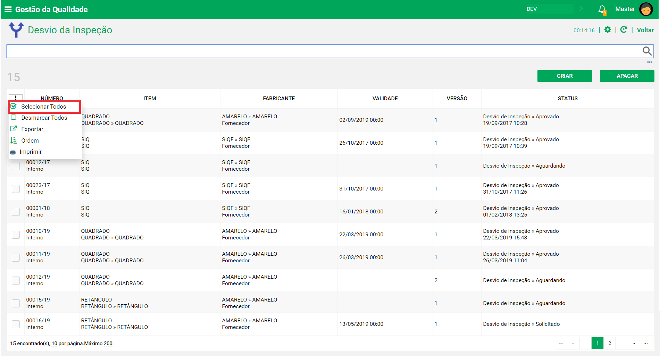Check the row 00015/19 checkbox
Screen dimensions: 660x356
coord(16,303)
